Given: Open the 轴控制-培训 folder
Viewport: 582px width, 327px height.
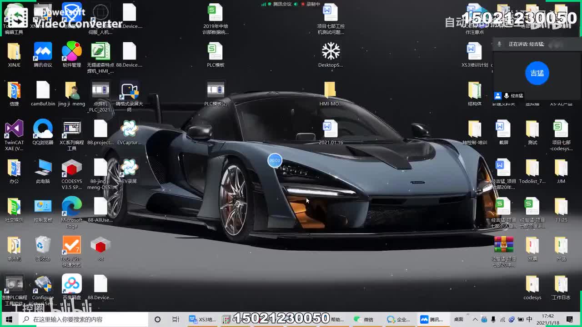Looking at the screenshot, I should click(x=474, y=132).
